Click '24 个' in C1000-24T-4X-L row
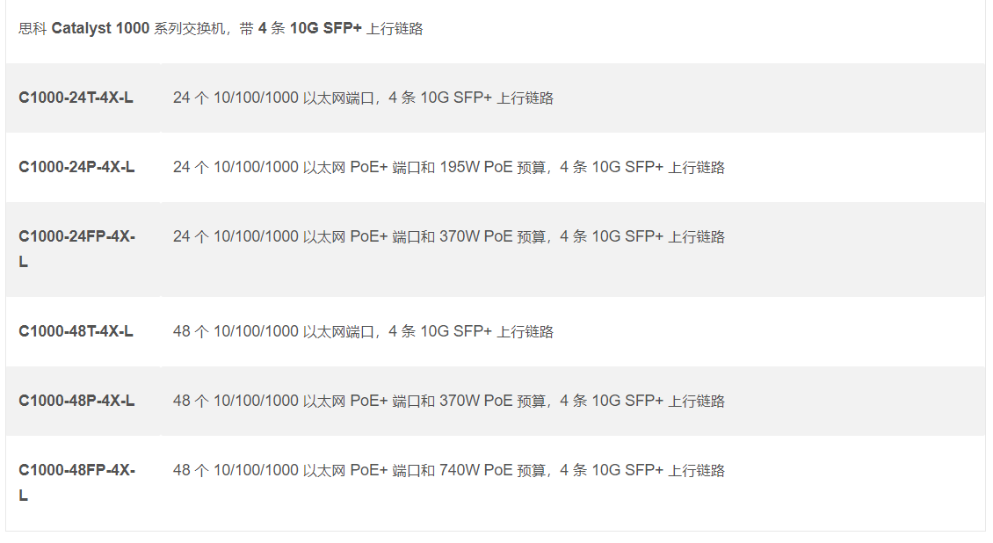993x543 pixels. tap(191, 98)
